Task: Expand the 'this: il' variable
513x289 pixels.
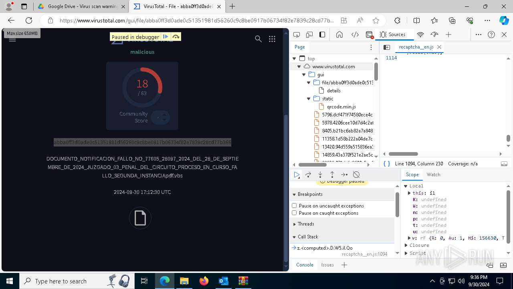Action: click(409, 193)
